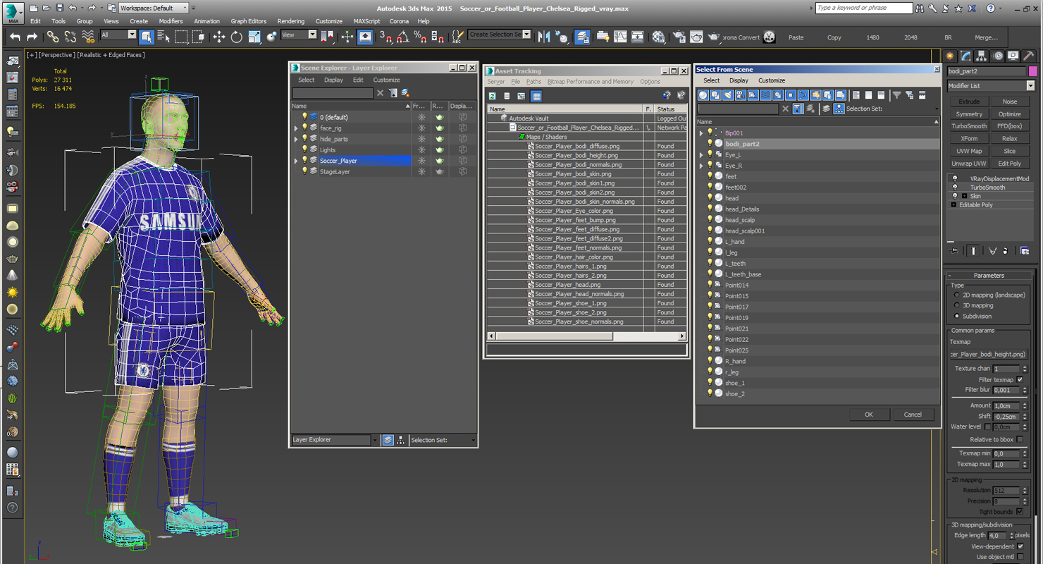Screen dimensions: 1043x564
Task: Expand the Bip001 node in Select From Scene
Action: [x=701, y=133]
